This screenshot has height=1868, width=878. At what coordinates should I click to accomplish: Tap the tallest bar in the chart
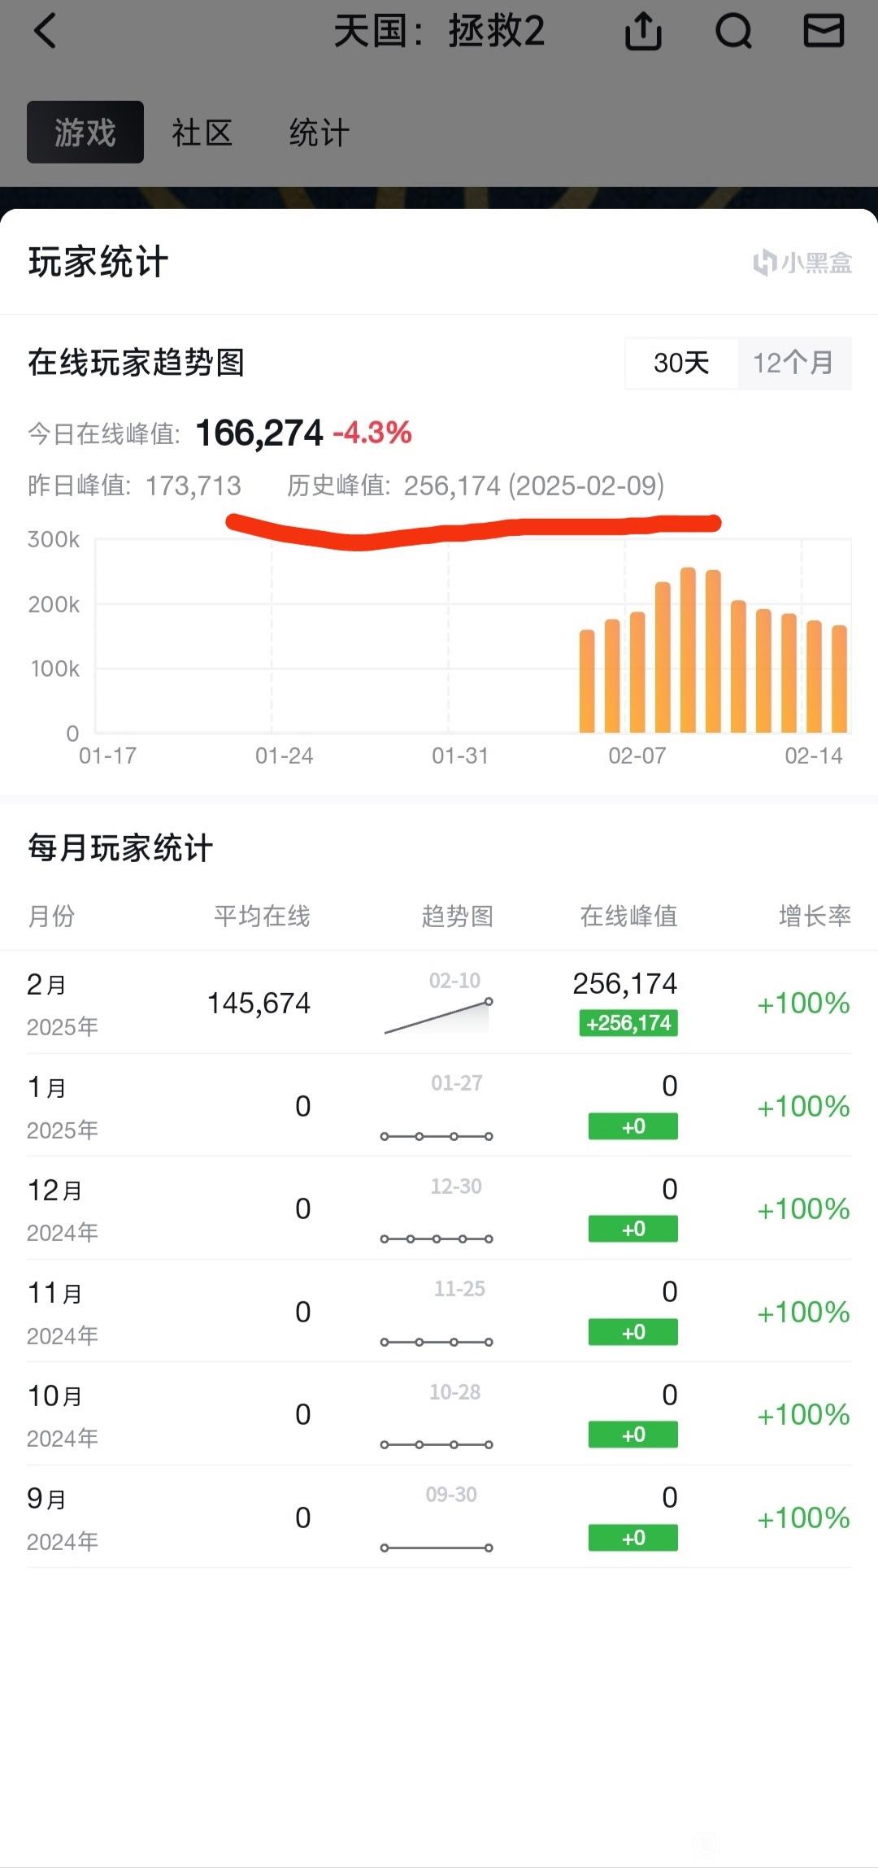click(x=688, y=650)
